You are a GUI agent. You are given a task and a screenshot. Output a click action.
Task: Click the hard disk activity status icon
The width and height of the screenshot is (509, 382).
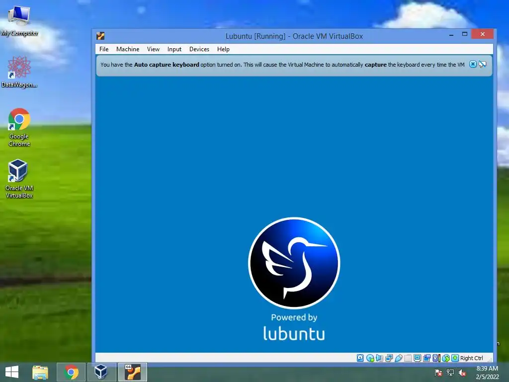[x=360, y=358]
